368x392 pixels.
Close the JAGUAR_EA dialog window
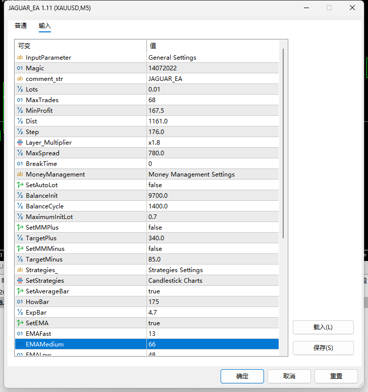(x=352, y=8)
